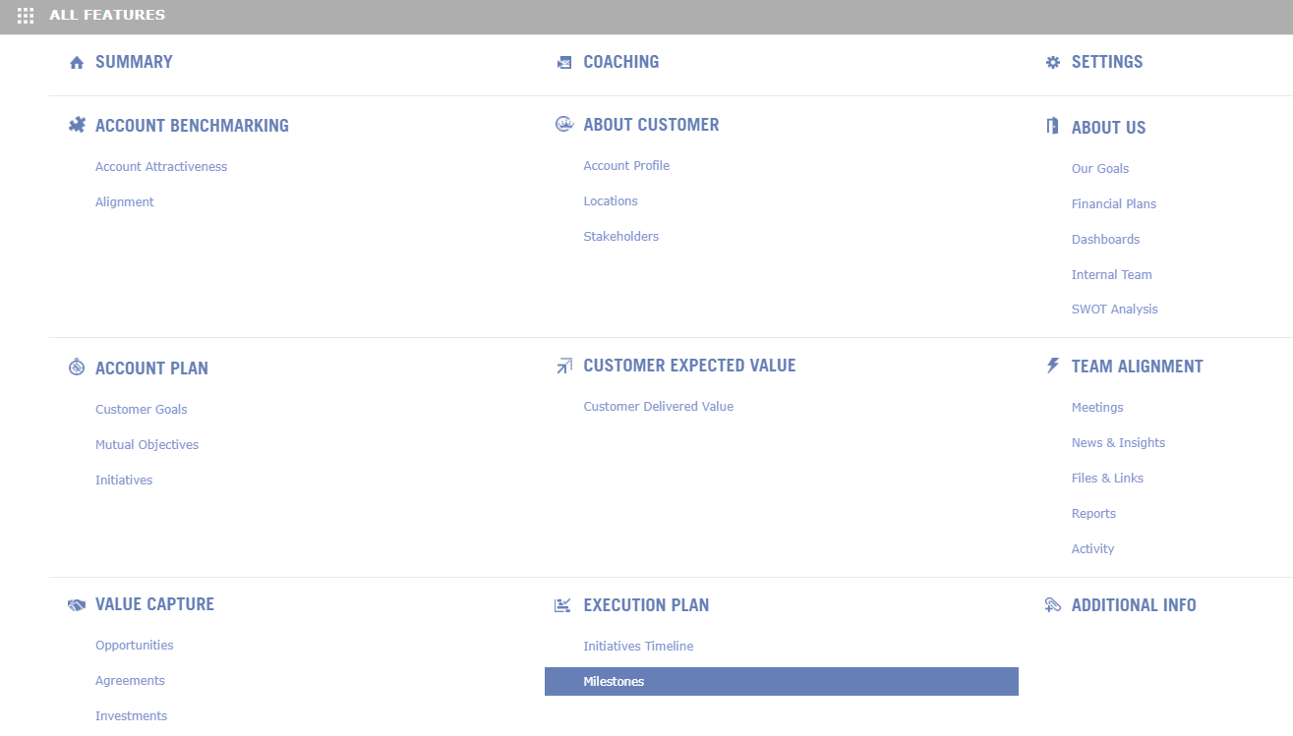Open the Activity link
Image resolution: width=1293 pixels, height=736 pixels.
pos(1093,549)
